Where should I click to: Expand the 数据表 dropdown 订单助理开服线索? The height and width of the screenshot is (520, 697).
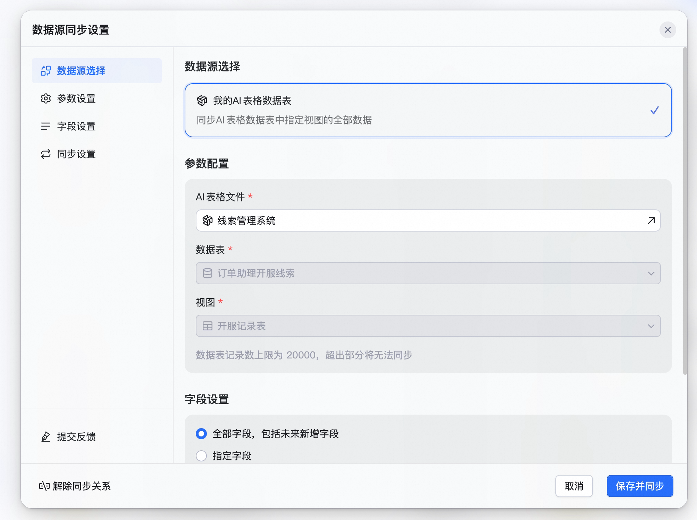428,273
